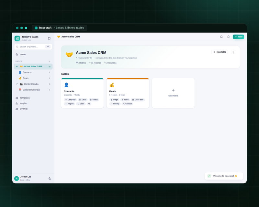Viewport: 259px width, 207px height.
Task: Click the green New button
Action: [x=238, y=37]
